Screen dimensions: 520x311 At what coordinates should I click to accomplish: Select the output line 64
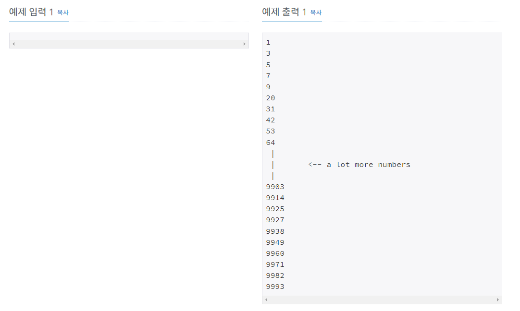point(270,143)
